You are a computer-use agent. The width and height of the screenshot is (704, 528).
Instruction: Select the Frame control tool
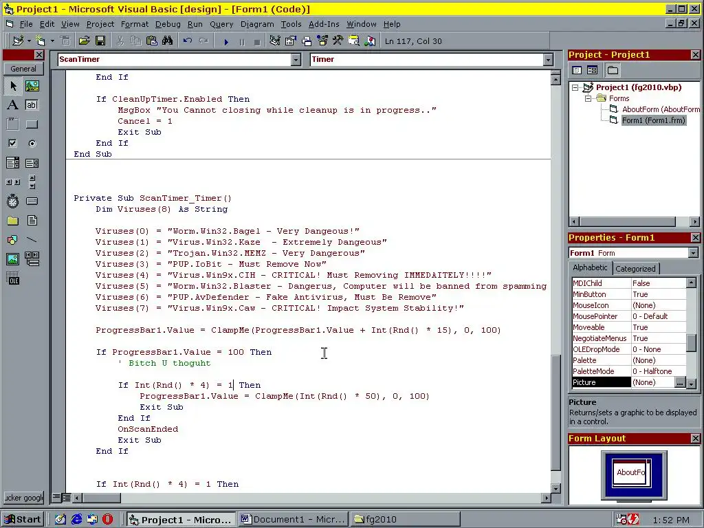pos(12,124)
